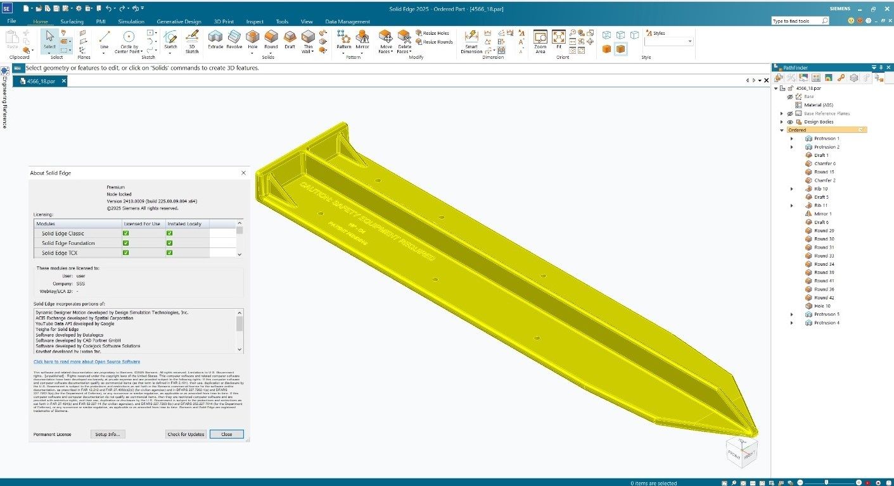Open the Styles dropdown
Screen dimensions: 894x486
[689, 40]
